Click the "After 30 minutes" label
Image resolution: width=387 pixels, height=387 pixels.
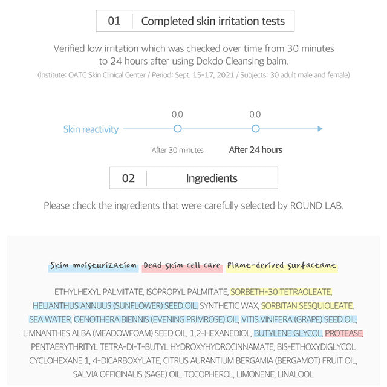pos(177,150)
